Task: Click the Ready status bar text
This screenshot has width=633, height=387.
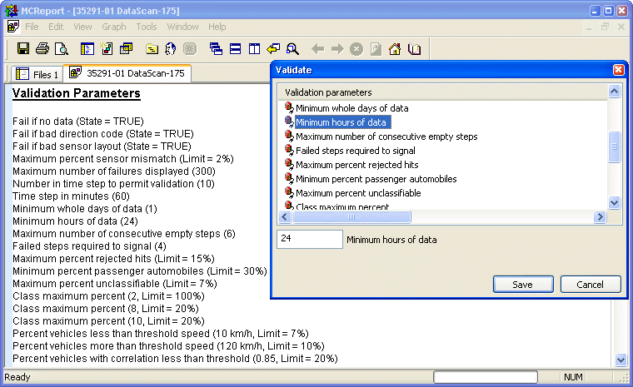Action: (x=17, y=377)
